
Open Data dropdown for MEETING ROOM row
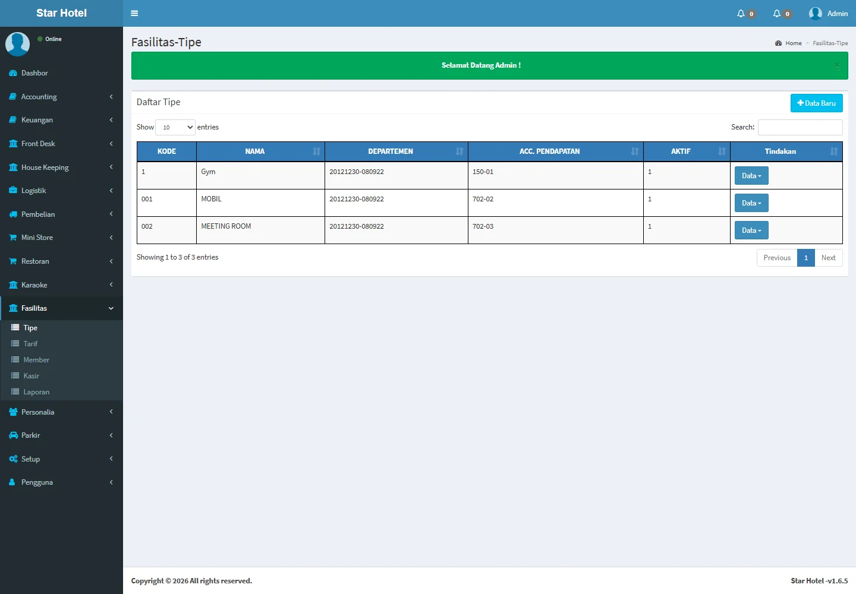751,230
